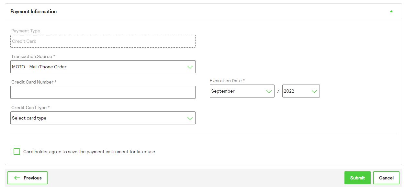Click the Cancel button
The image size is (405, 195).
386,178
